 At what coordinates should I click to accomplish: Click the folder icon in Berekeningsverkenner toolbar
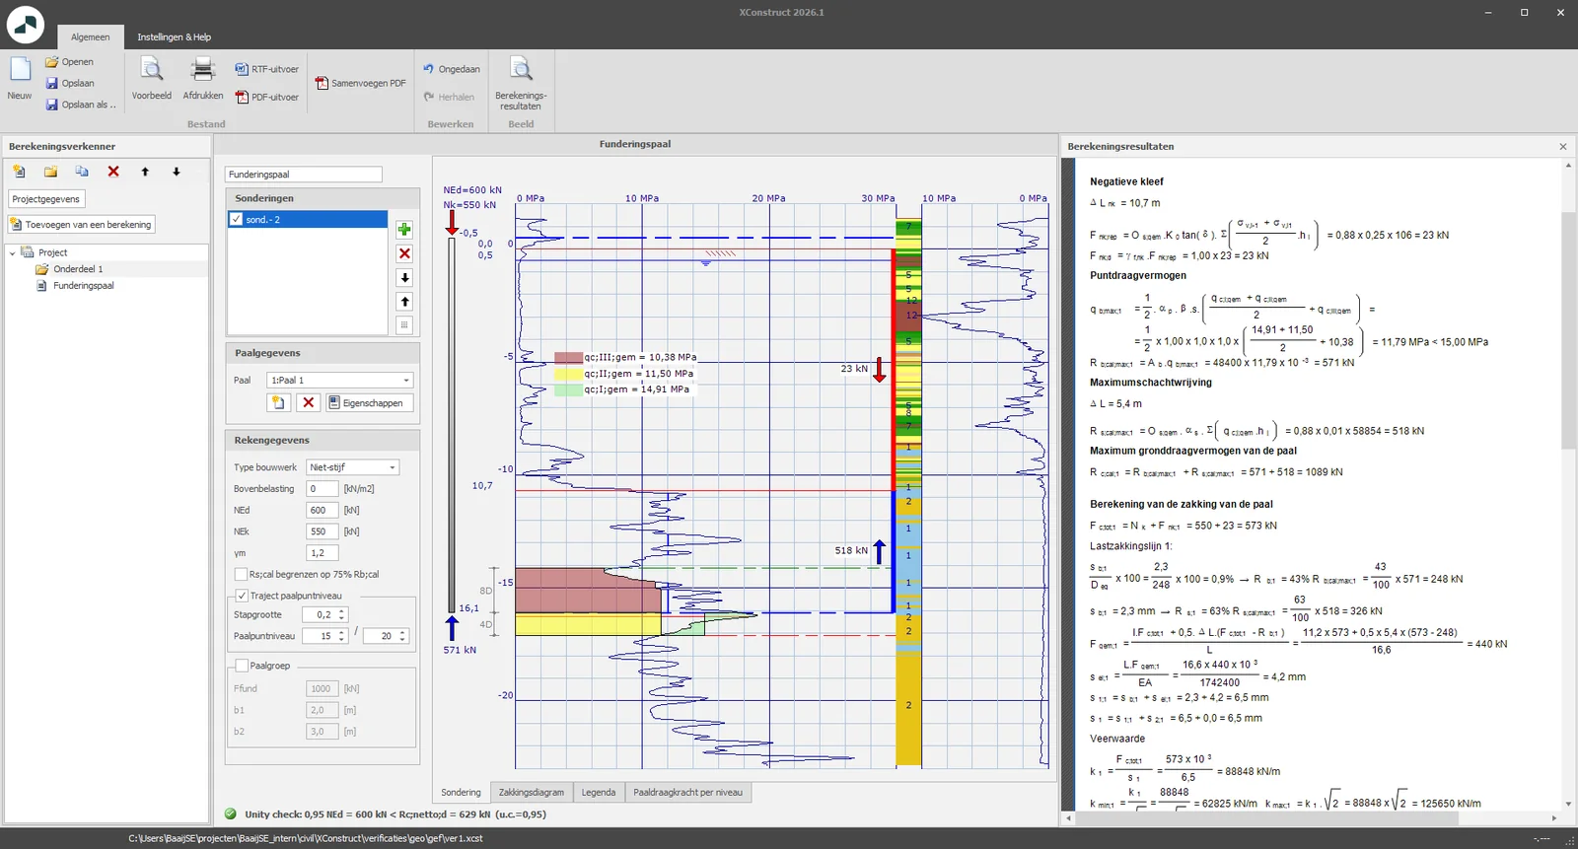point(50,172)
